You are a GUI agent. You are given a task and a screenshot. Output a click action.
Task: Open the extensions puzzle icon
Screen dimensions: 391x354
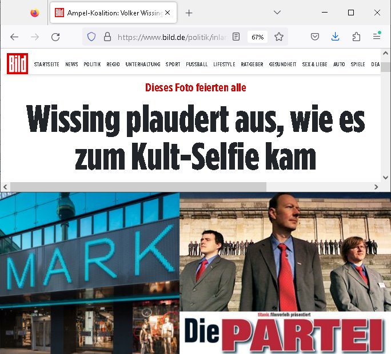point(356,37)
